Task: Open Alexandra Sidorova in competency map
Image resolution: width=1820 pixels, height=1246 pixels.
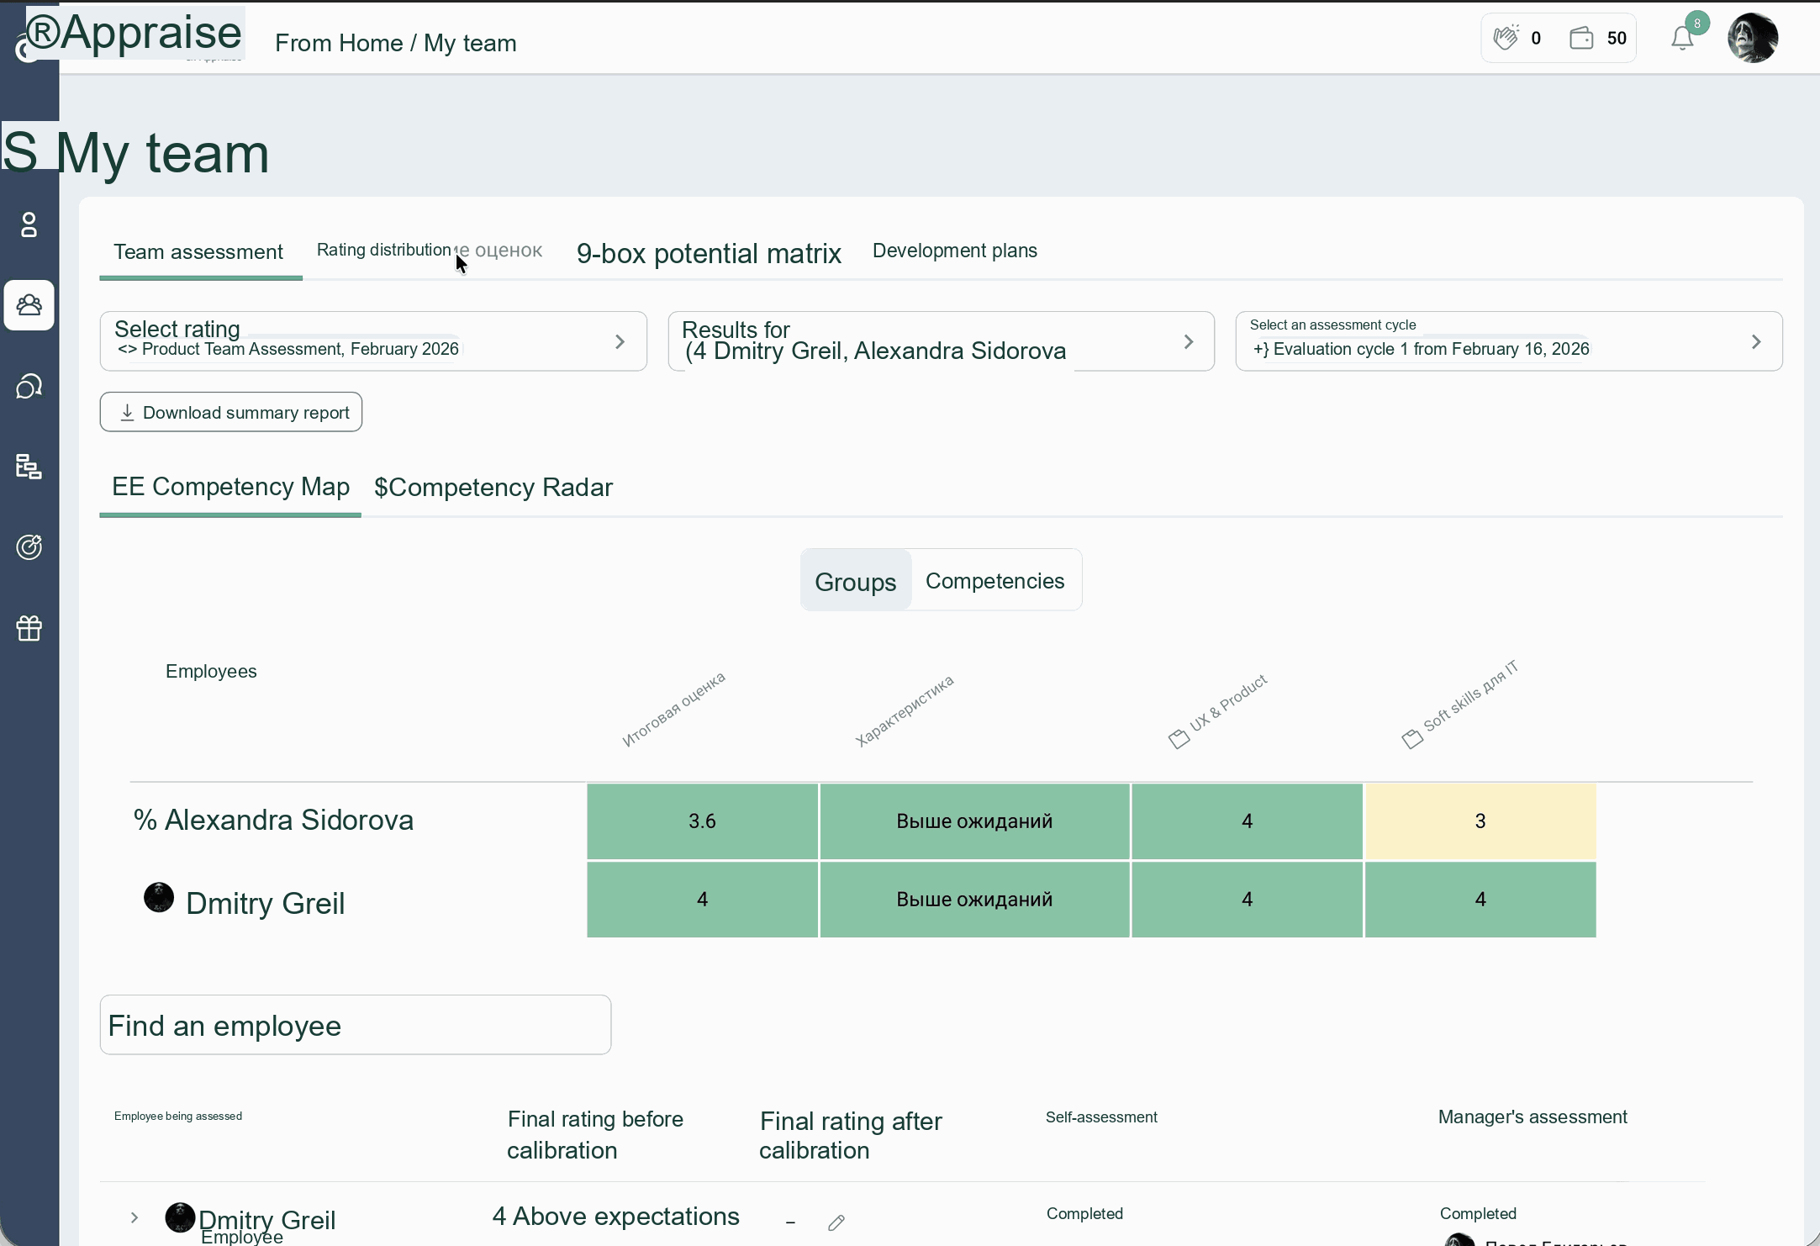Action: point(289,820)
